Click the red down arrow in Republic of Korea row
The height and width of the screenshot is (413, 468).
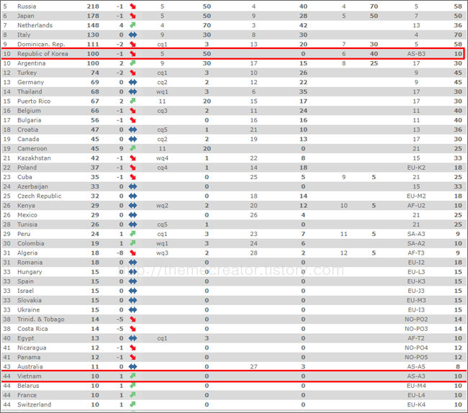click(132, 54)
